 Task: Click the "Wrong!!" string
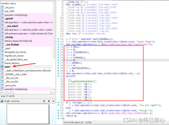pos(144,111)
